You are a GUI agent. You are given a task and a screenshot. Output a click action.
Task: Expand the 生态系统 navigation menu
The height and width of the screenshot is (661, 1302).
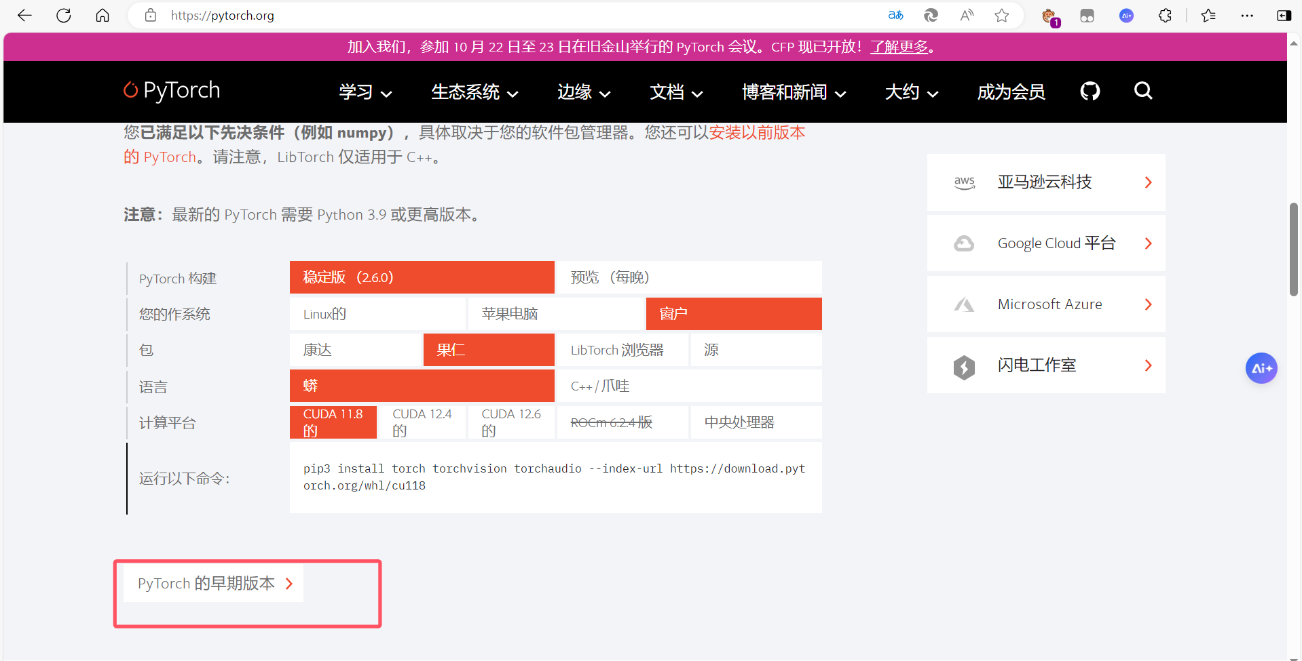(475, 92)
